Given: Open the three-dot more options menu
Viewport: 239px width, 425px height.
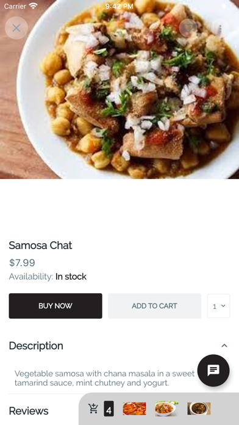Looking at the screenshot, I should (220, 28).
